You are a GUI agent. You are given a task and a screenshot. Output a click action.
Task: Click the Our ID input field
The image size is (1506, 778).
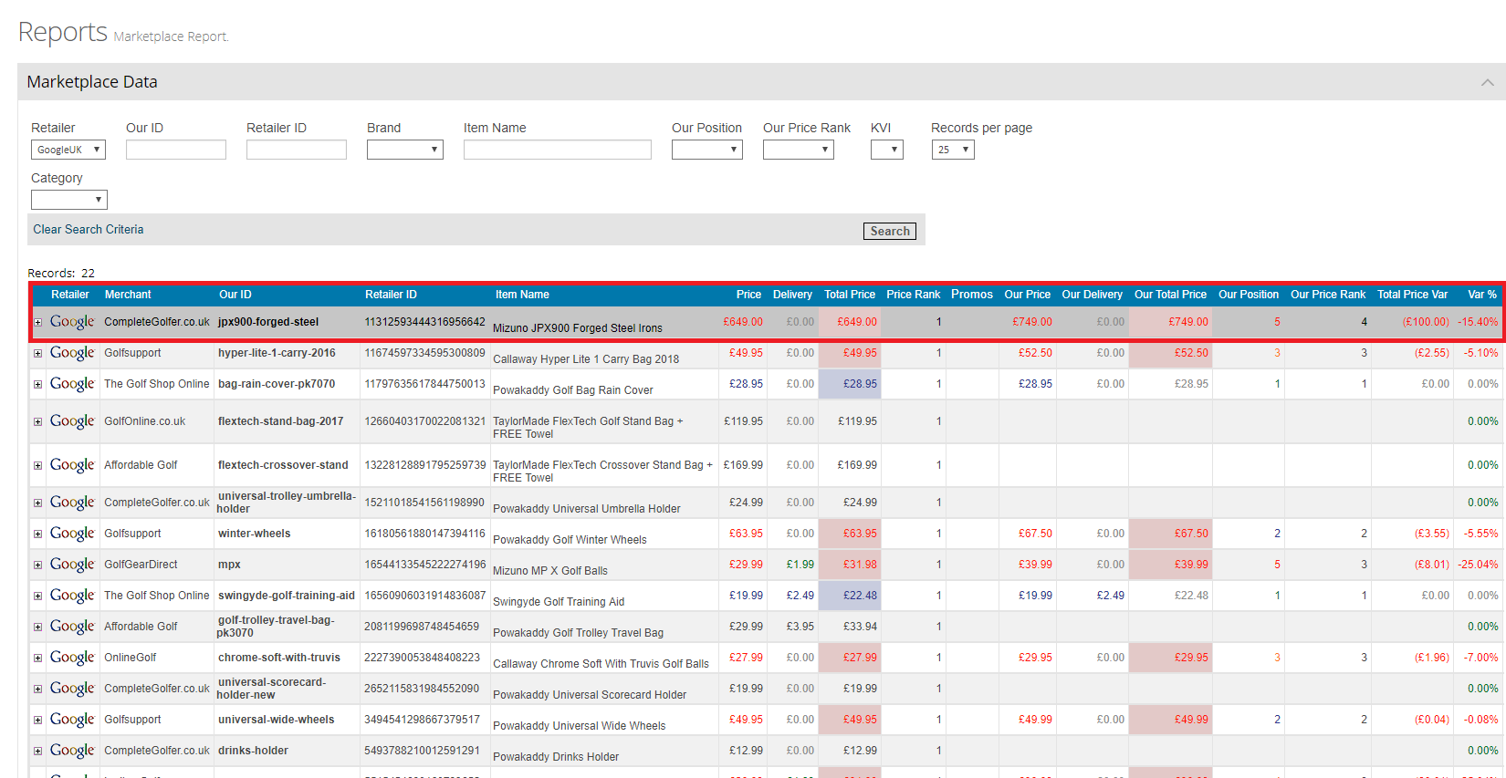click(175, 150)
